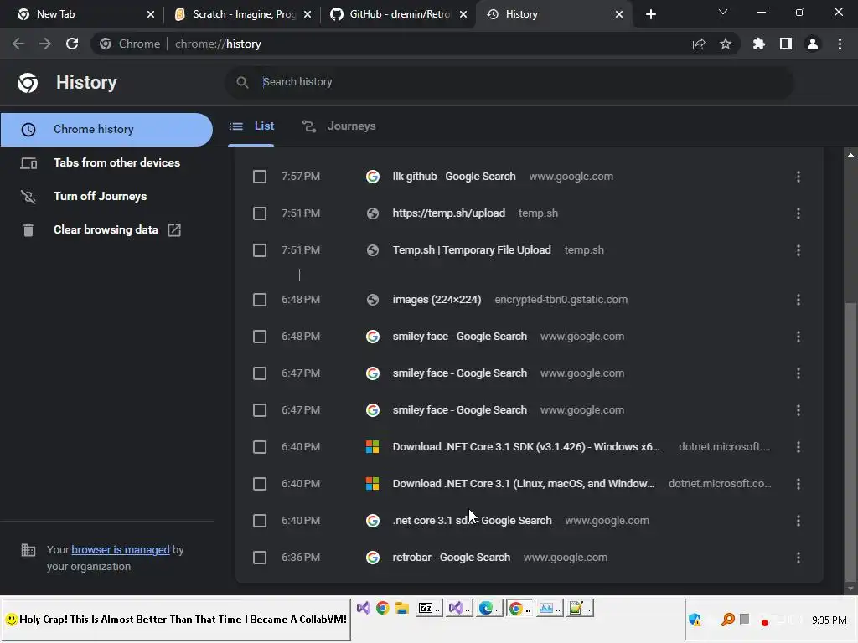Click the Microsoft favicon beside .NET Core SDK
This screenshot has width=858, height=643.
[373, 447]
